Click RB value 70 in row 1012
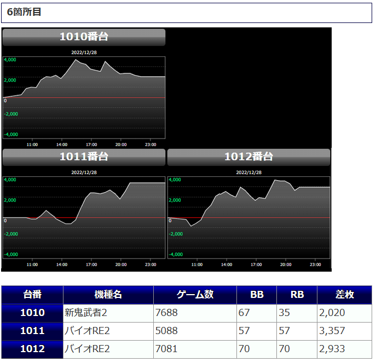The height and width of the screenshot is (362, 376). [x=284, y=349]
